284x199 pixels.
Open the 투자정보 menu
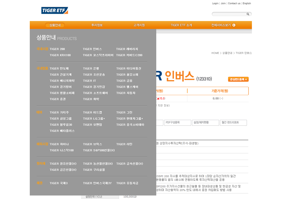pyautogui.click(x=97, y=25)
